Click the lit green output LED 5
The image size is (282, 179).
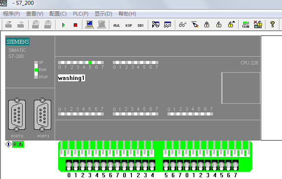point(90,62)
